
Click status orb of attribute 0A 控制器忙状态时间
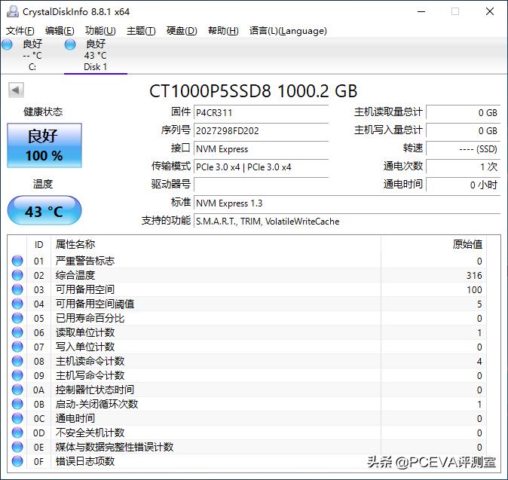pyautogui.click(x=17, y=390)
